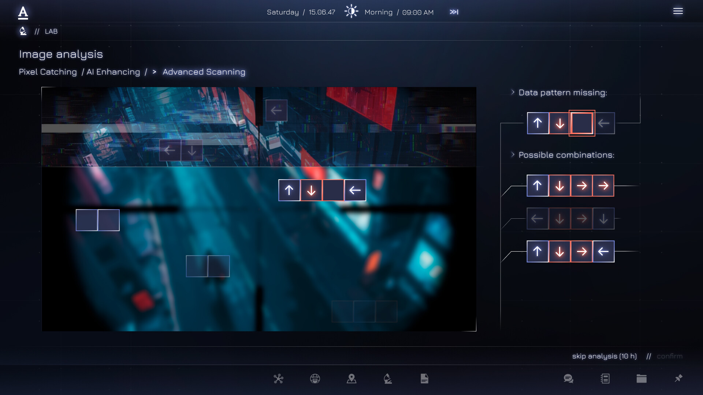Open the messages chat icon
This screenshot has height=395, width=703.
pyautogui.click(x=568, y=379)
